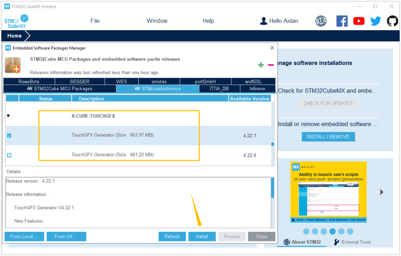Click the pink minus collapse-all icon
This screenshot has height=256, width=401.
pyautogui.click(x=271, y=65)
